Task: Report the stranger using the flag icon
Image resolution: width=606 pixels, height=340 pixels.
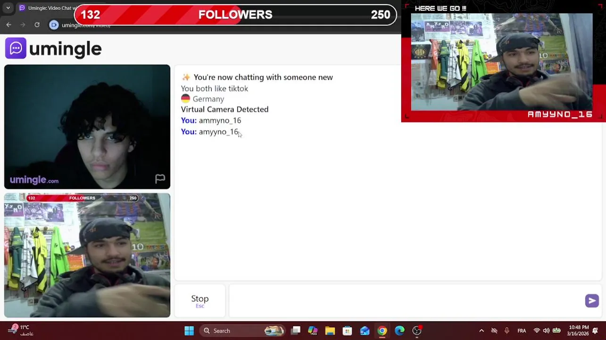Action: click(x=160, y=178)
